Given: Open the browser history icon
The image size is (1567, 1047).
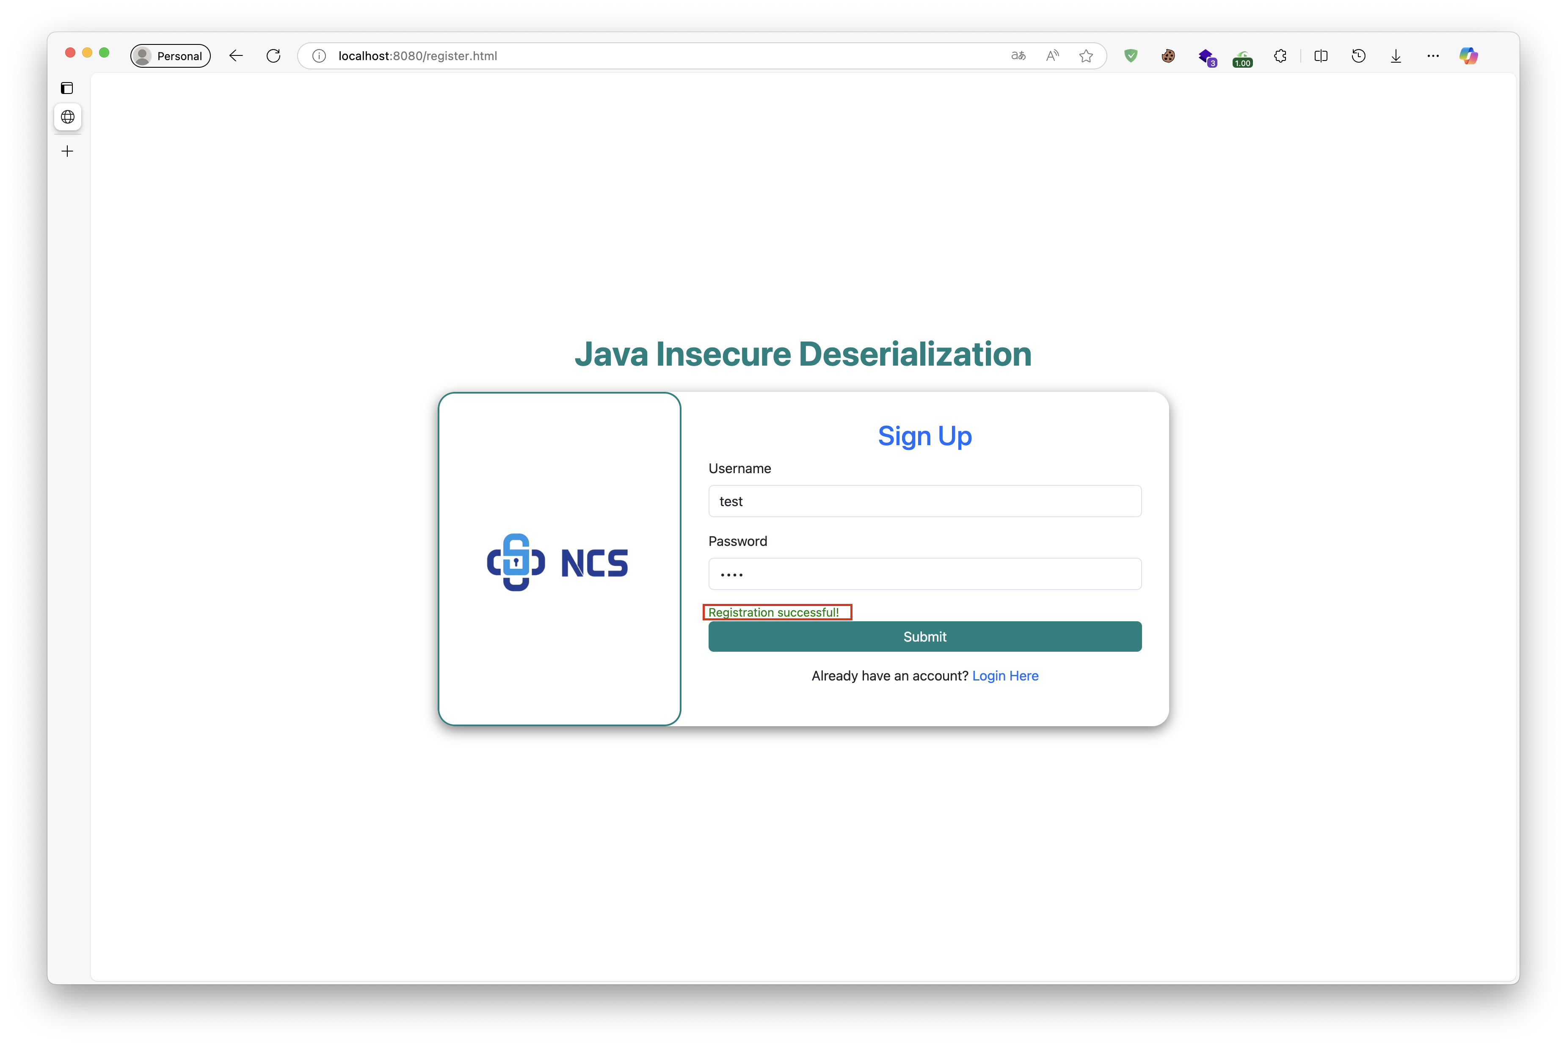Looking at the screenshot, I should tap(1358, 56).
